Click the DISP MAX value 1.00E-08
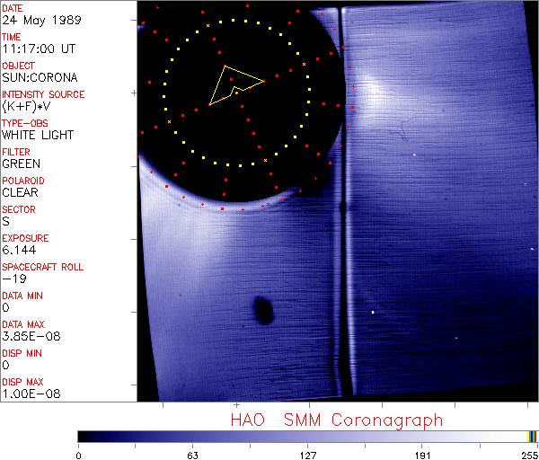This screenshot has width=539, height=460. (27, 394)
